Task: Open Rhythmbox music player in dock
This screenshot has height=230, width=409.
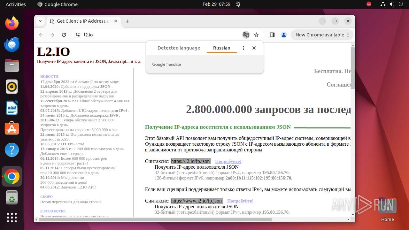Action: pos(12,87)
